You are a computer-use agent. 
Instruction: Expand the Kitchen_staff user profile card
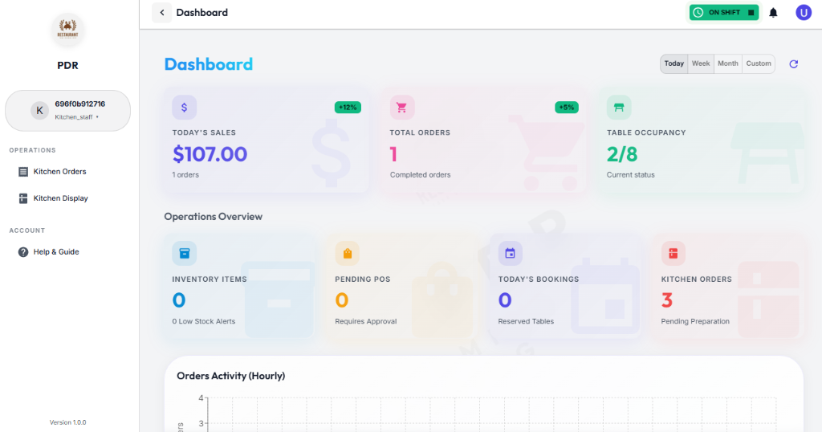click(68, 110)
